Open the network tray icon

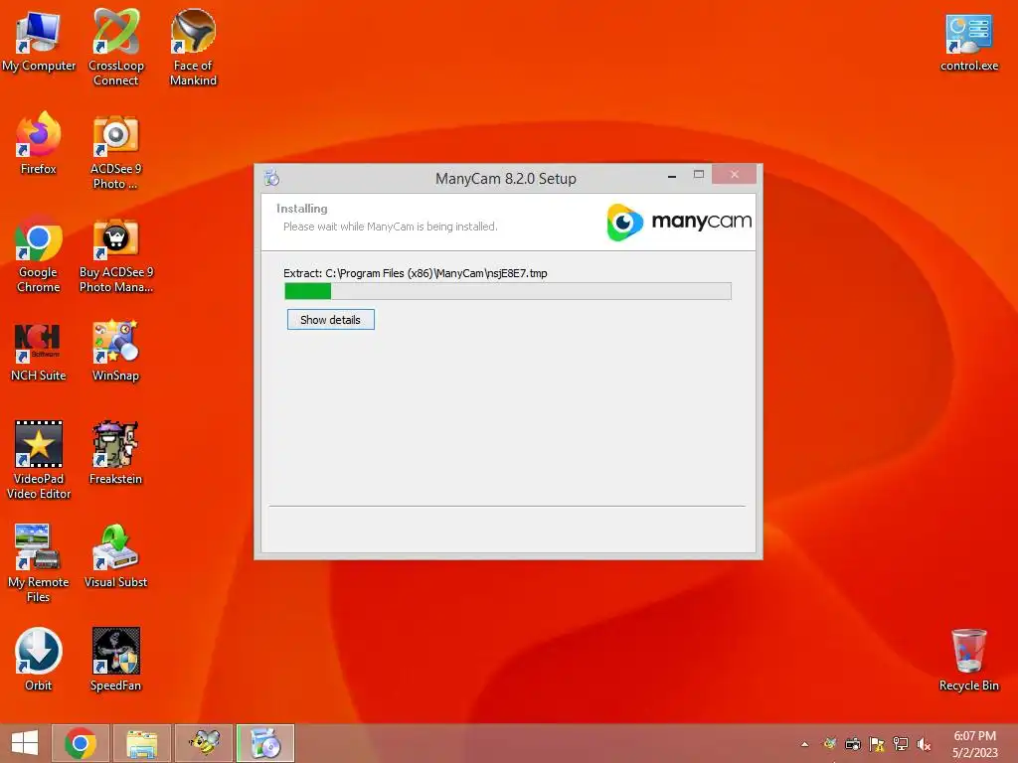[901, 744]
